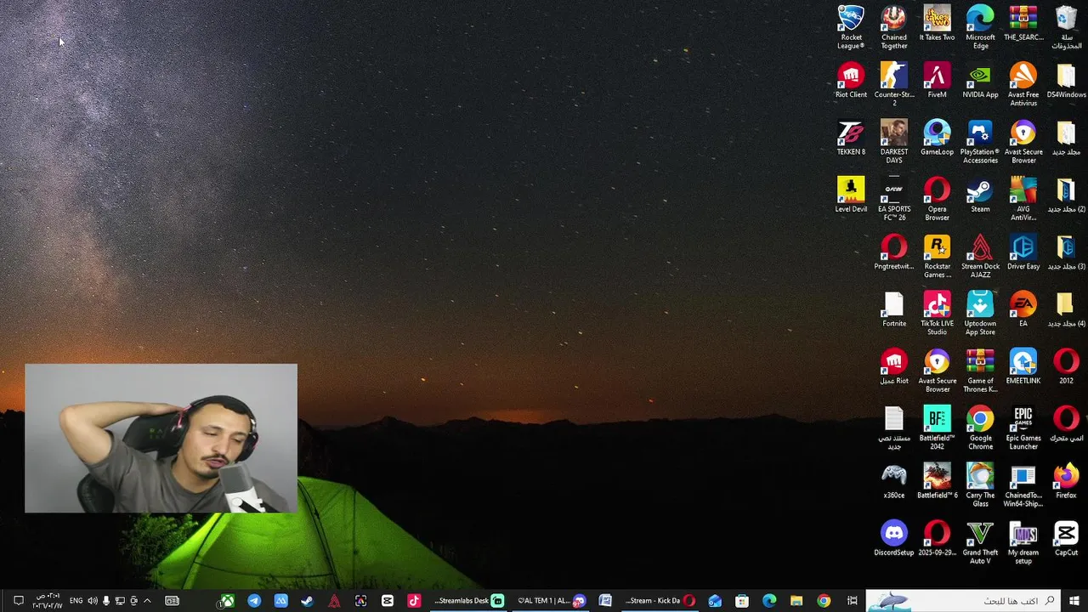The width and height of the screenshot is (1088, 612).
Task: Open DARKEST DAYS shortcut
Action: click(894, 141)
